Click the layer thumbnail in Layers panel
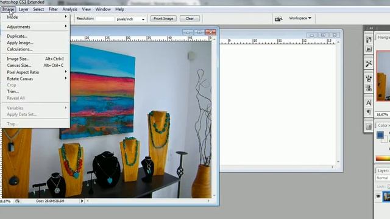 tap(386, 196)
